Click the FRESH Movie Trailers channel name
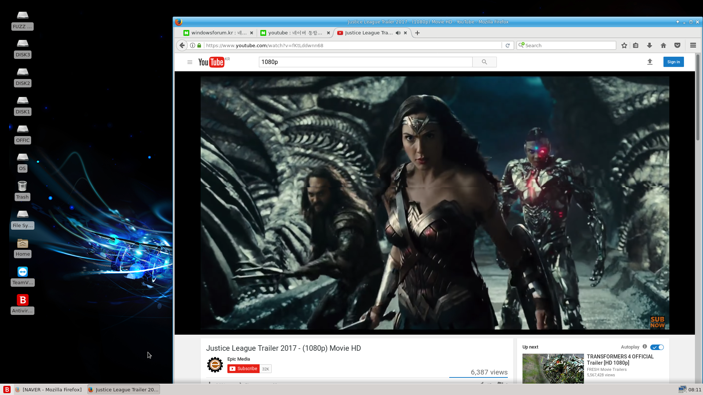This screenshot has height=395, width=703. [x=607, y=369]
